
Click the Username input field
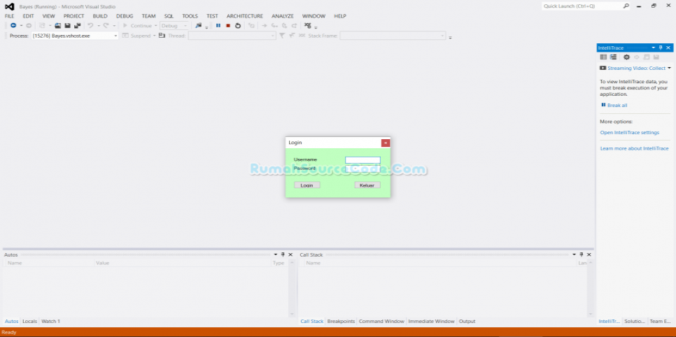pos(362,160)
